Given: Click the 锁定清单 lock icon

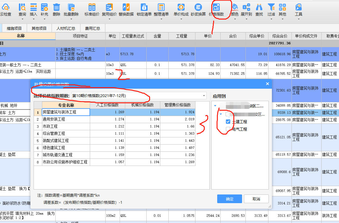Looking at the screenshot, I should [x=144, y=7].
